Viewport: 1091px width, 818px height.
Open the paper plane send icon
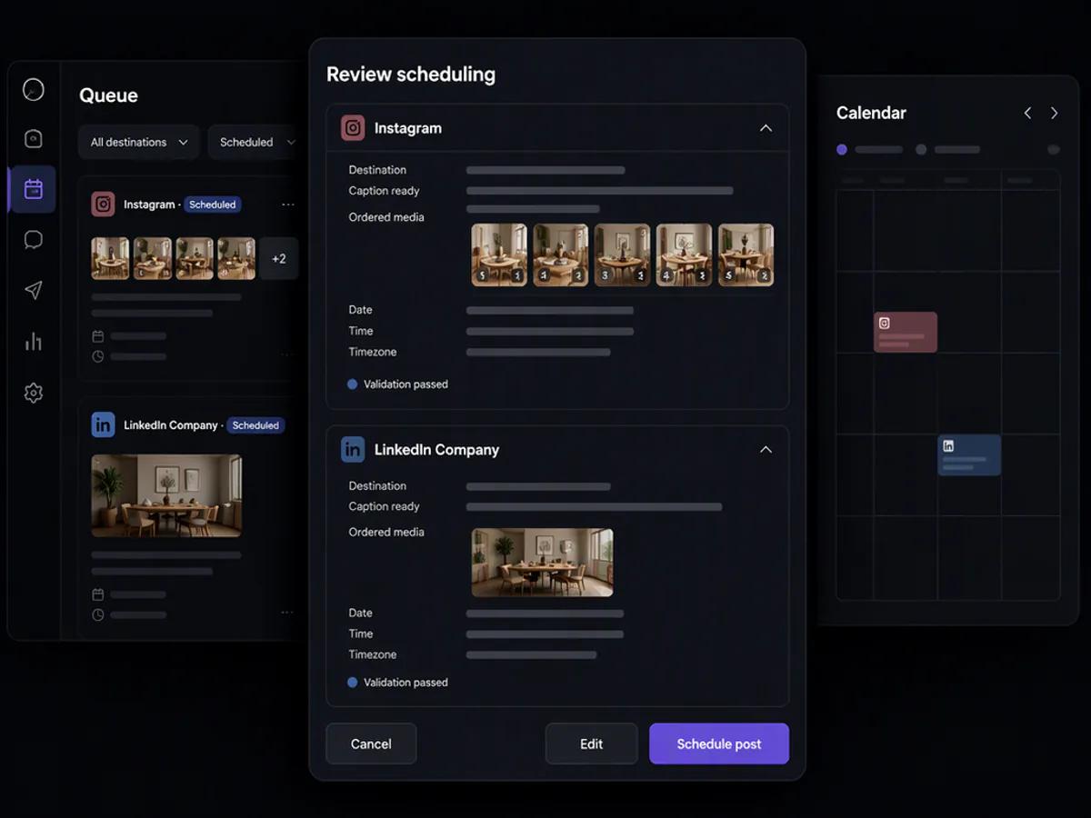pyautogui.click(x=33, y=290)
